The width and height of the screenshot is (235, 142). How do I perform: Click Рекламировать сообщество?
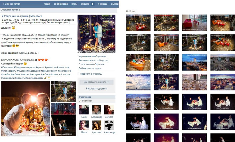[x=93, y=60]
